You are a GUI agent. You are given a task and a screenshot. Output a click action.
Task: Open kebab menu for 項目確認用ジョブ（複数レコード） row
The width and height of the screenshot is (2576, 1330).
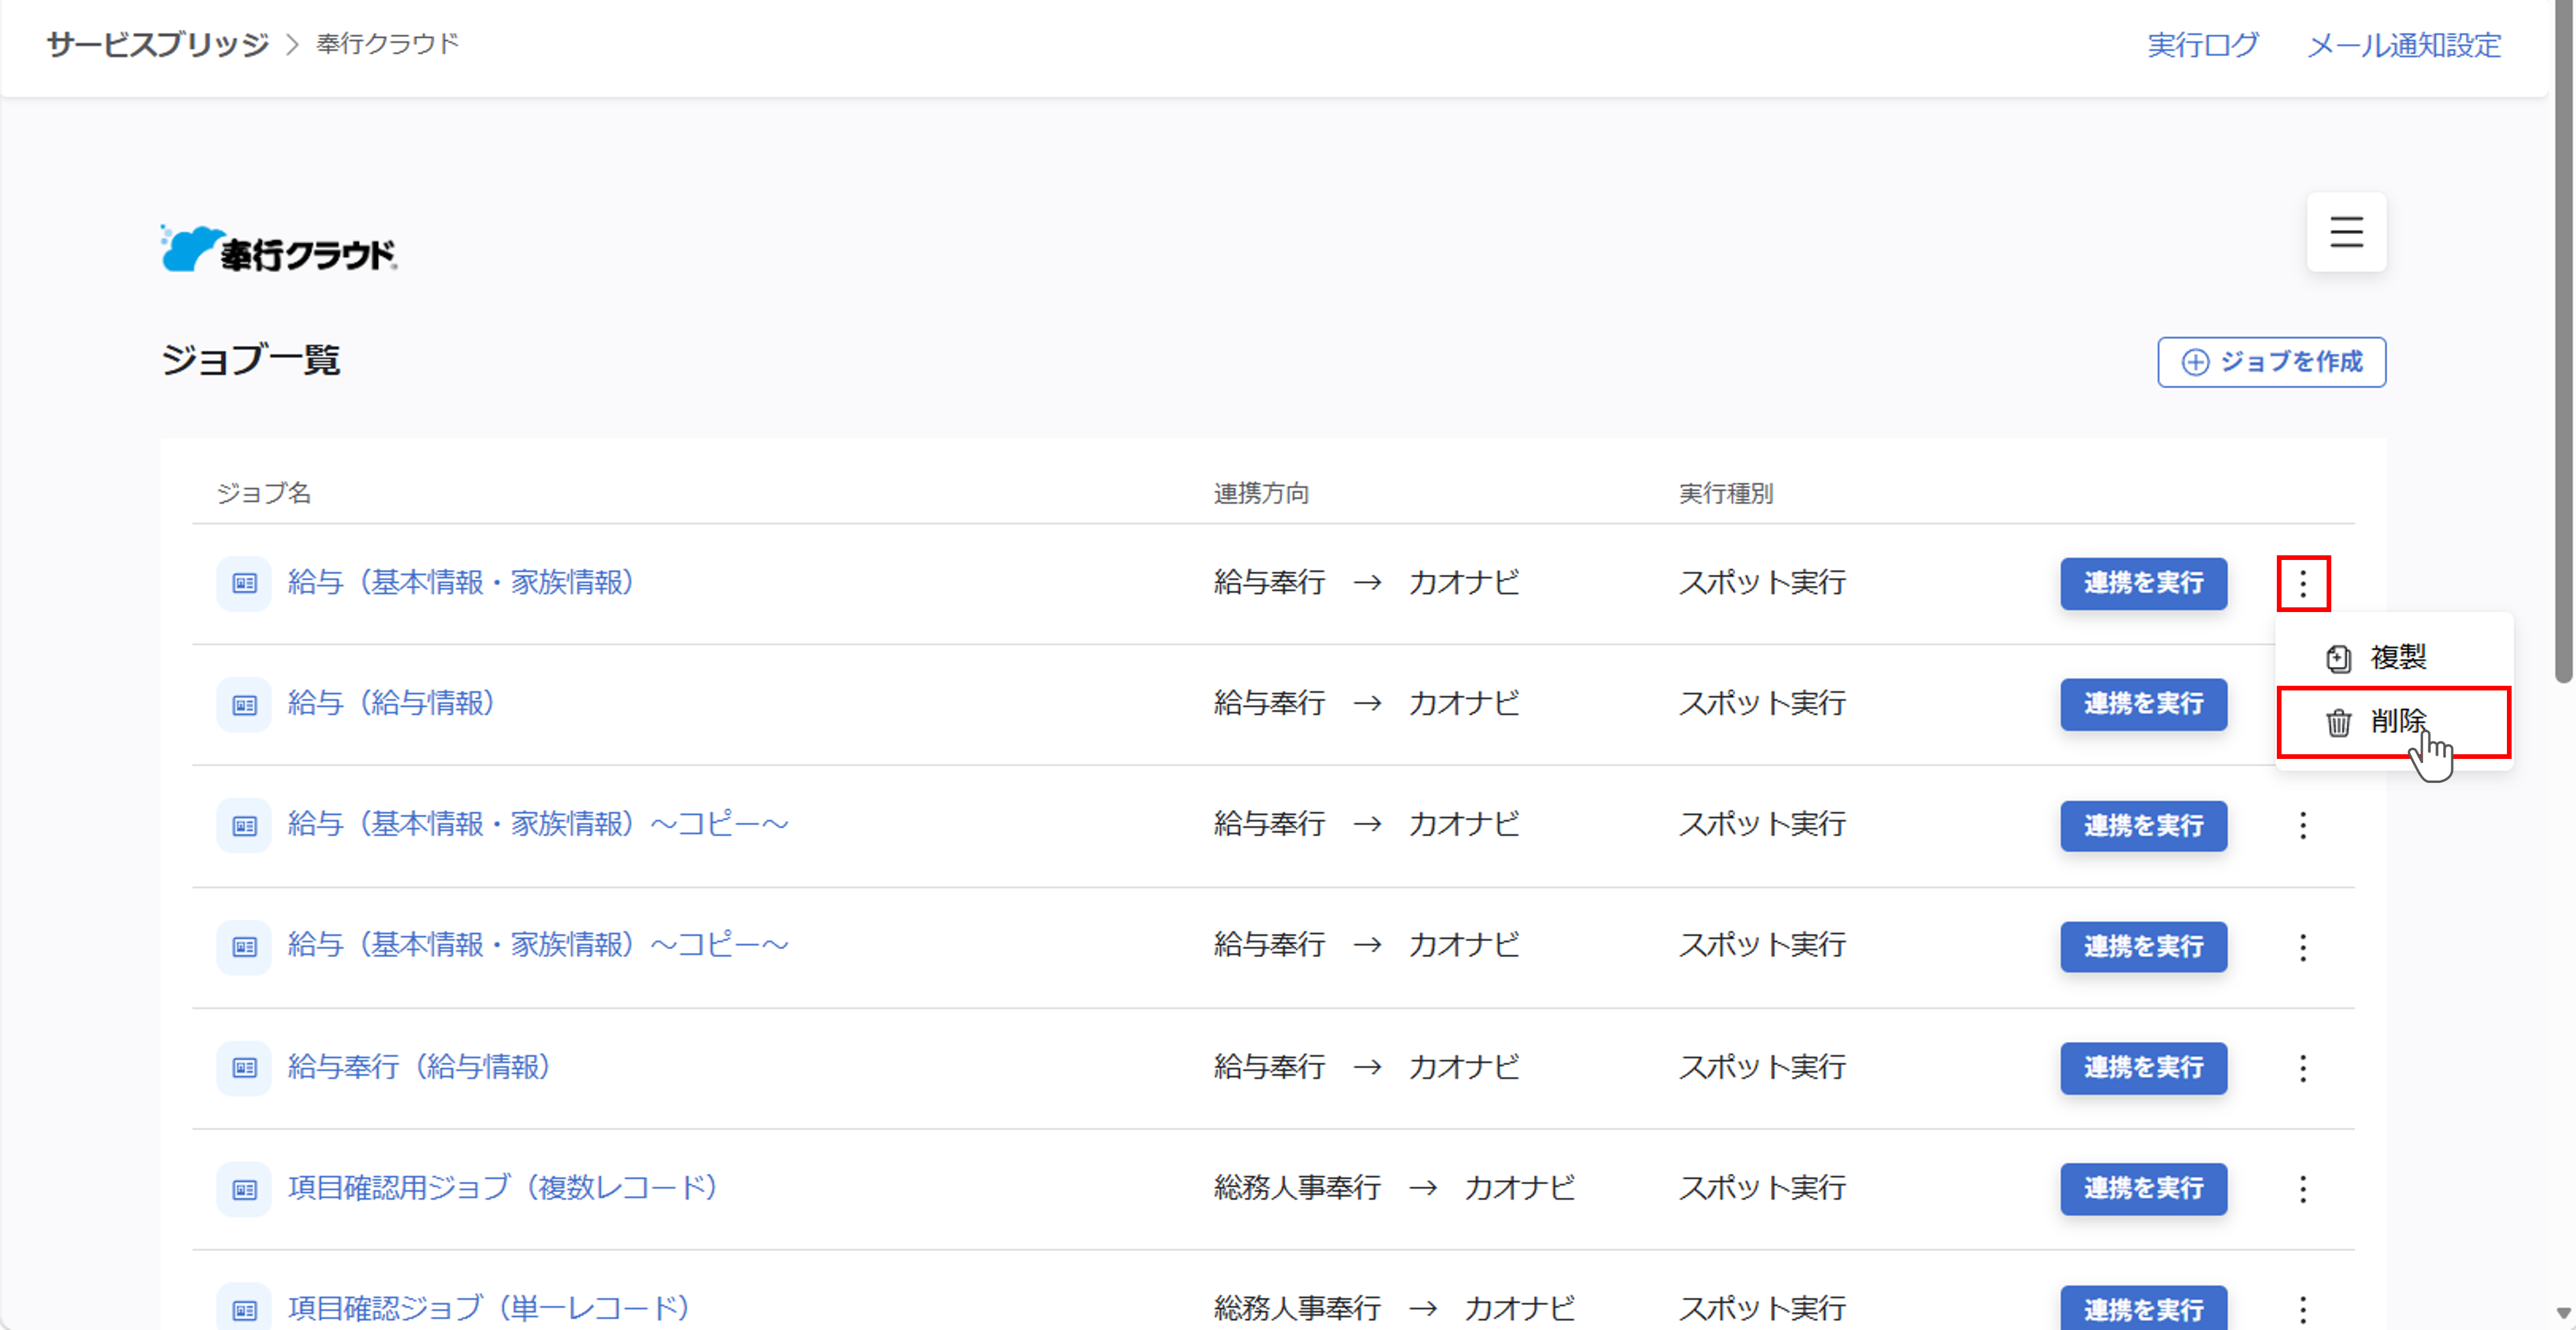click(x=2303, y=1189)
